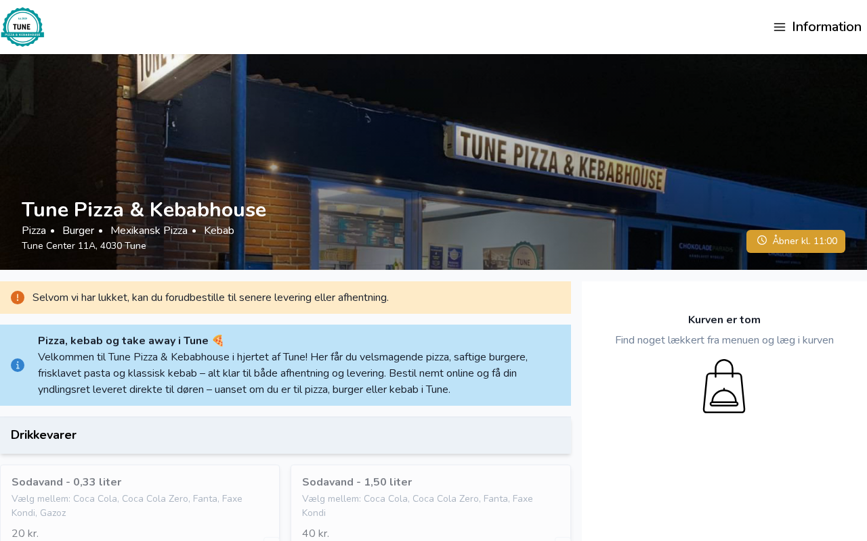Expand the Drikkevarer category header
867x541 pixels.
click(285, 436)
